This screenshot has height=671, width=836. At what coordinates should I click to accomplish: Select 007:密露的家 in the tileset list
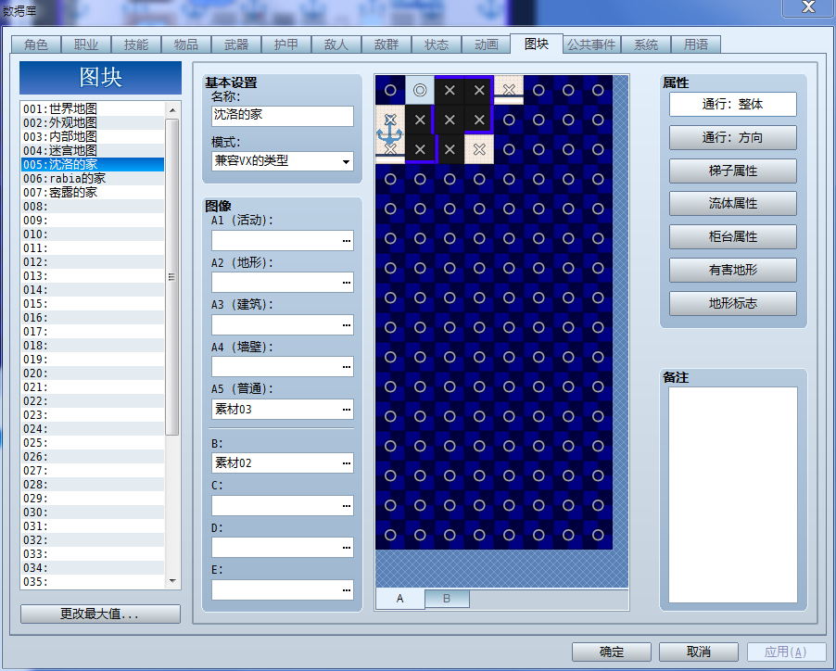point(93,192)
